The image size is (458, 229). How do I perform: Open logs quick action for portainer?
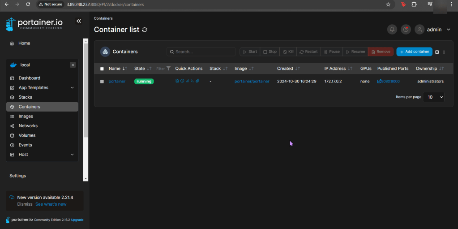[x=177, y=81]
